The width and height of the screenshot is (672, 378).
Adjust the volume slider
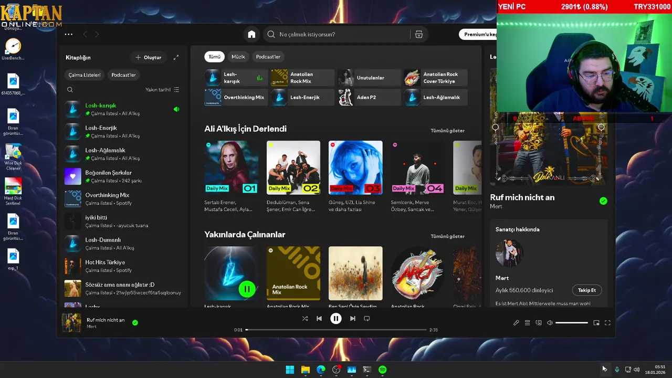point(572,323)
